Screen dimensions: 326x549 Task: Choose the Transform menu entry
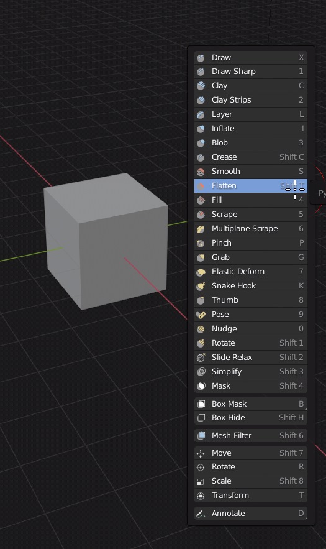coord(251,496)
